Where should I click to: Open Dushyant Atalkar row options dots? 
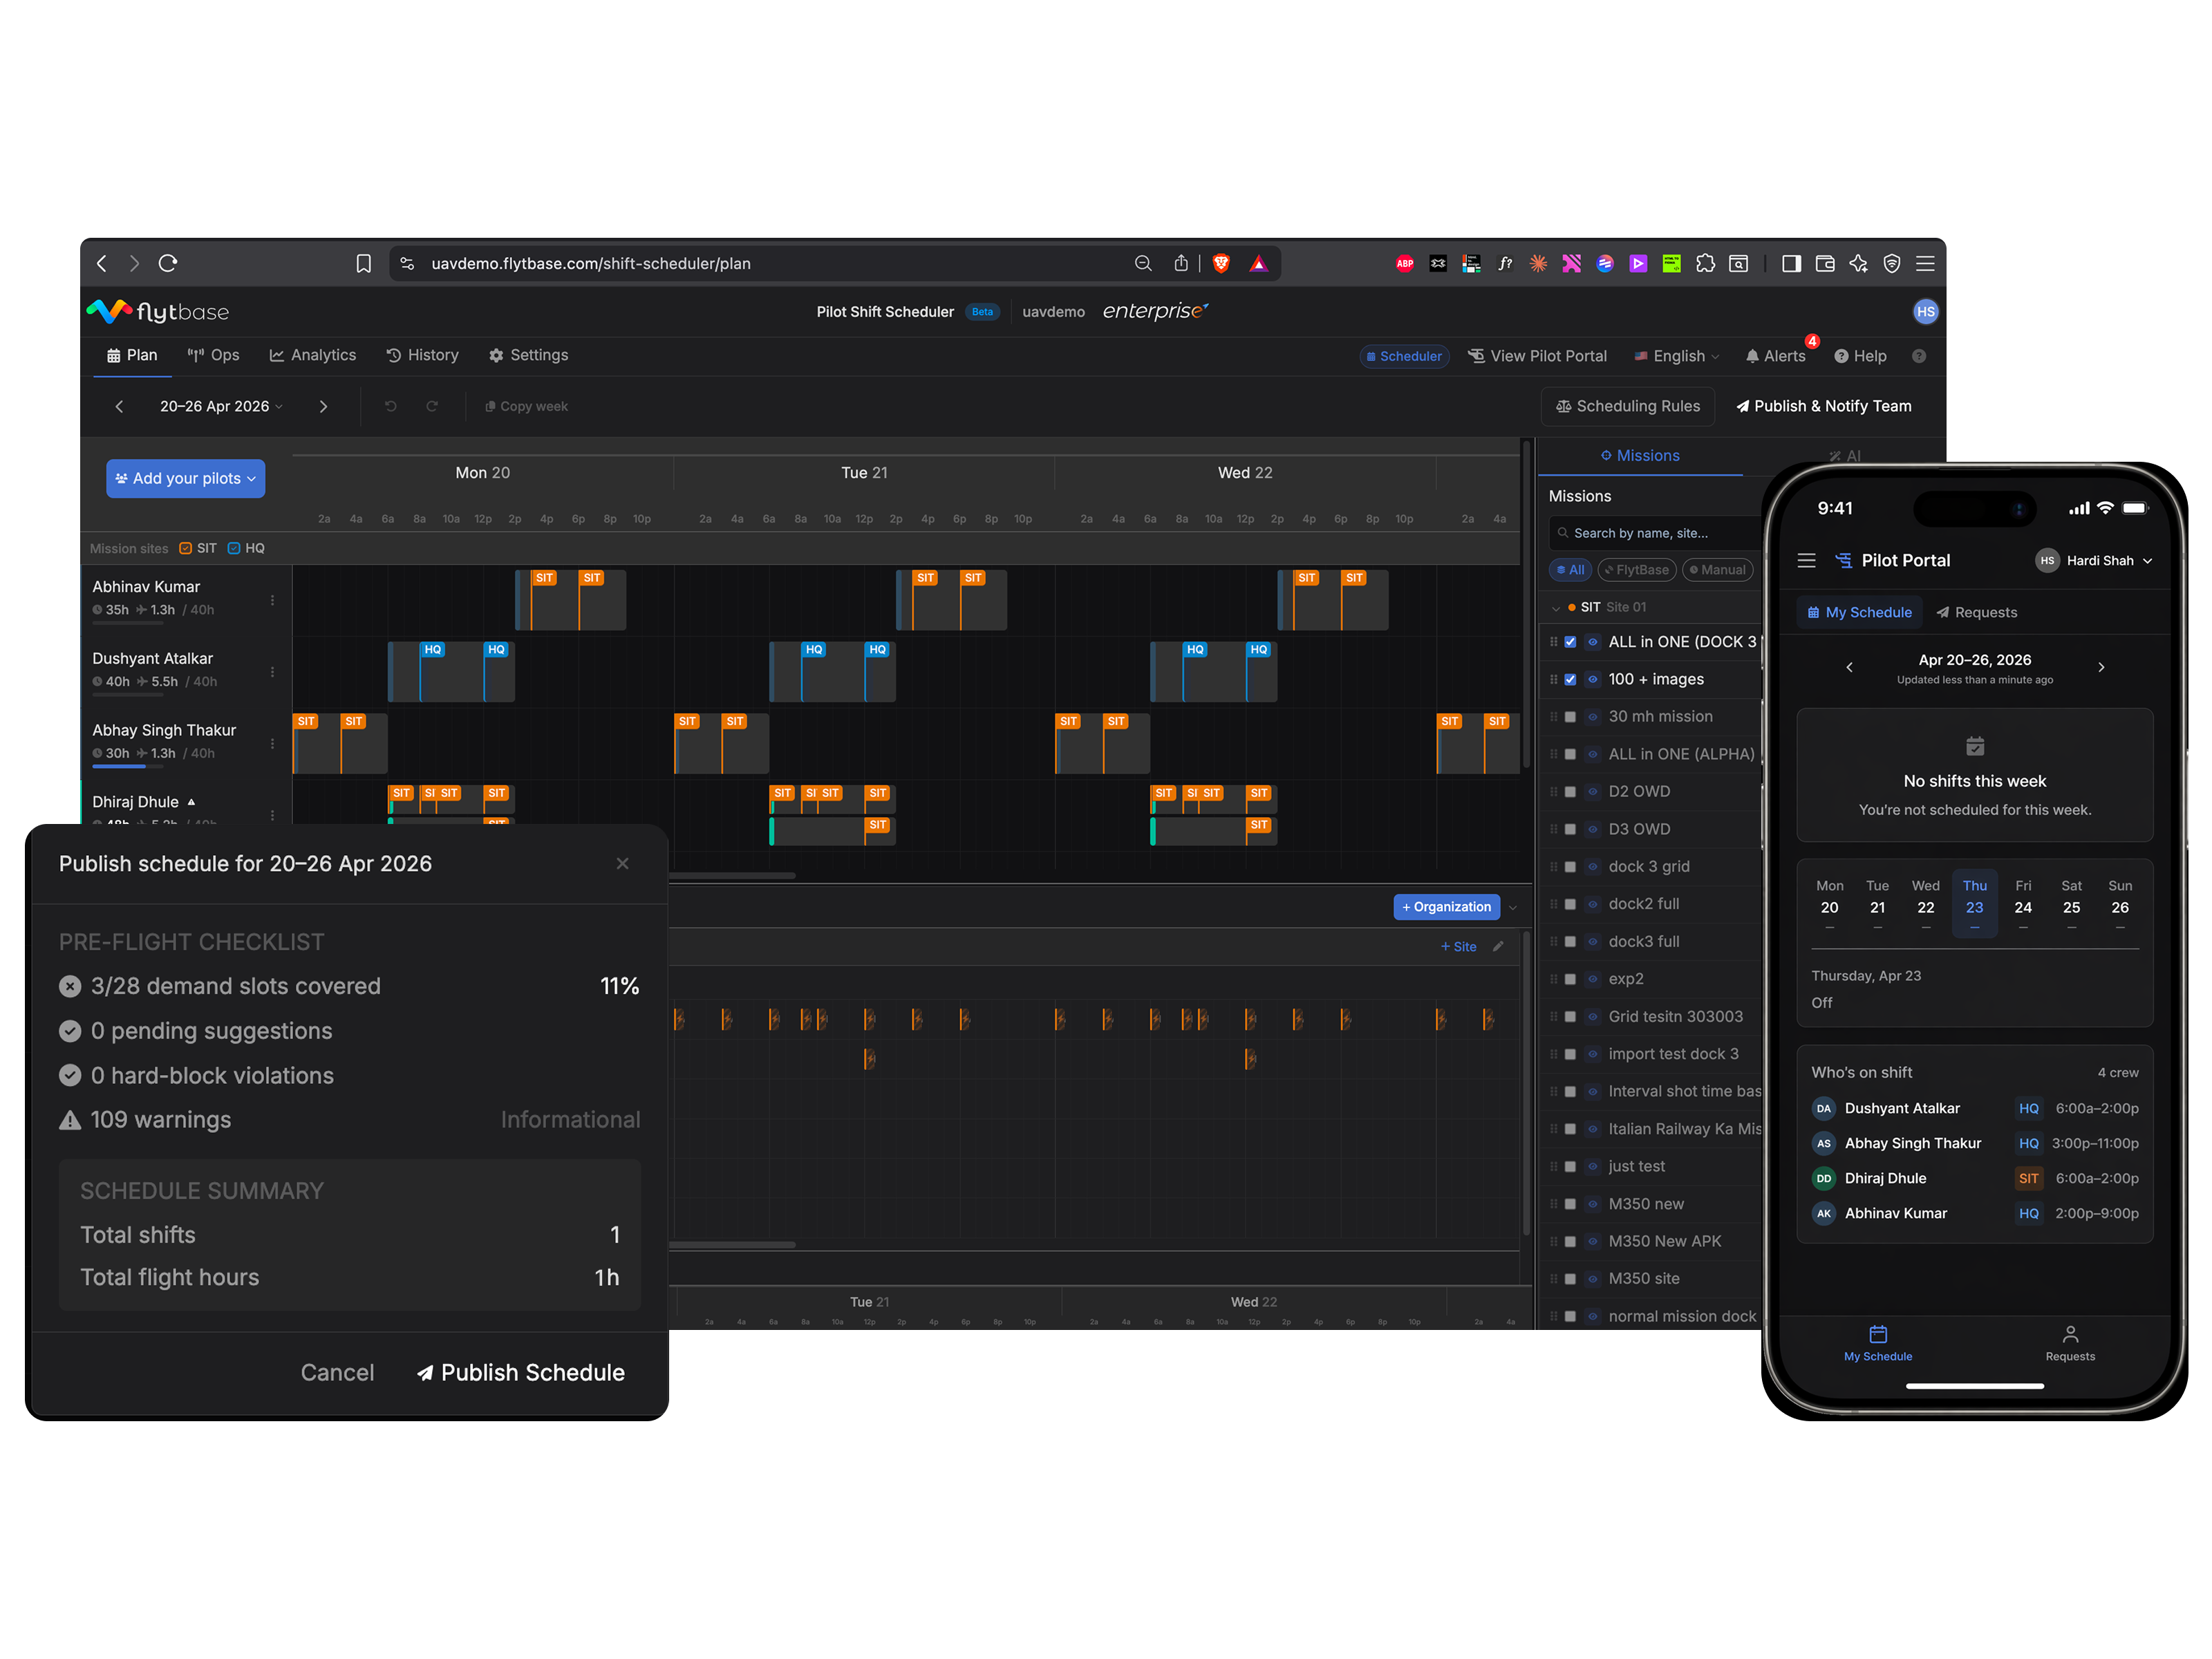point(272,672)
